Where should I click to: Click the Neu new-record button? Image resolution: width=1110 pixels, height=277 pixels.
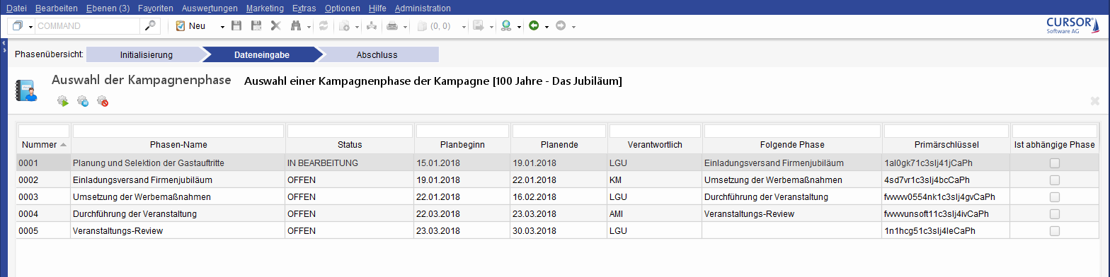190,26
